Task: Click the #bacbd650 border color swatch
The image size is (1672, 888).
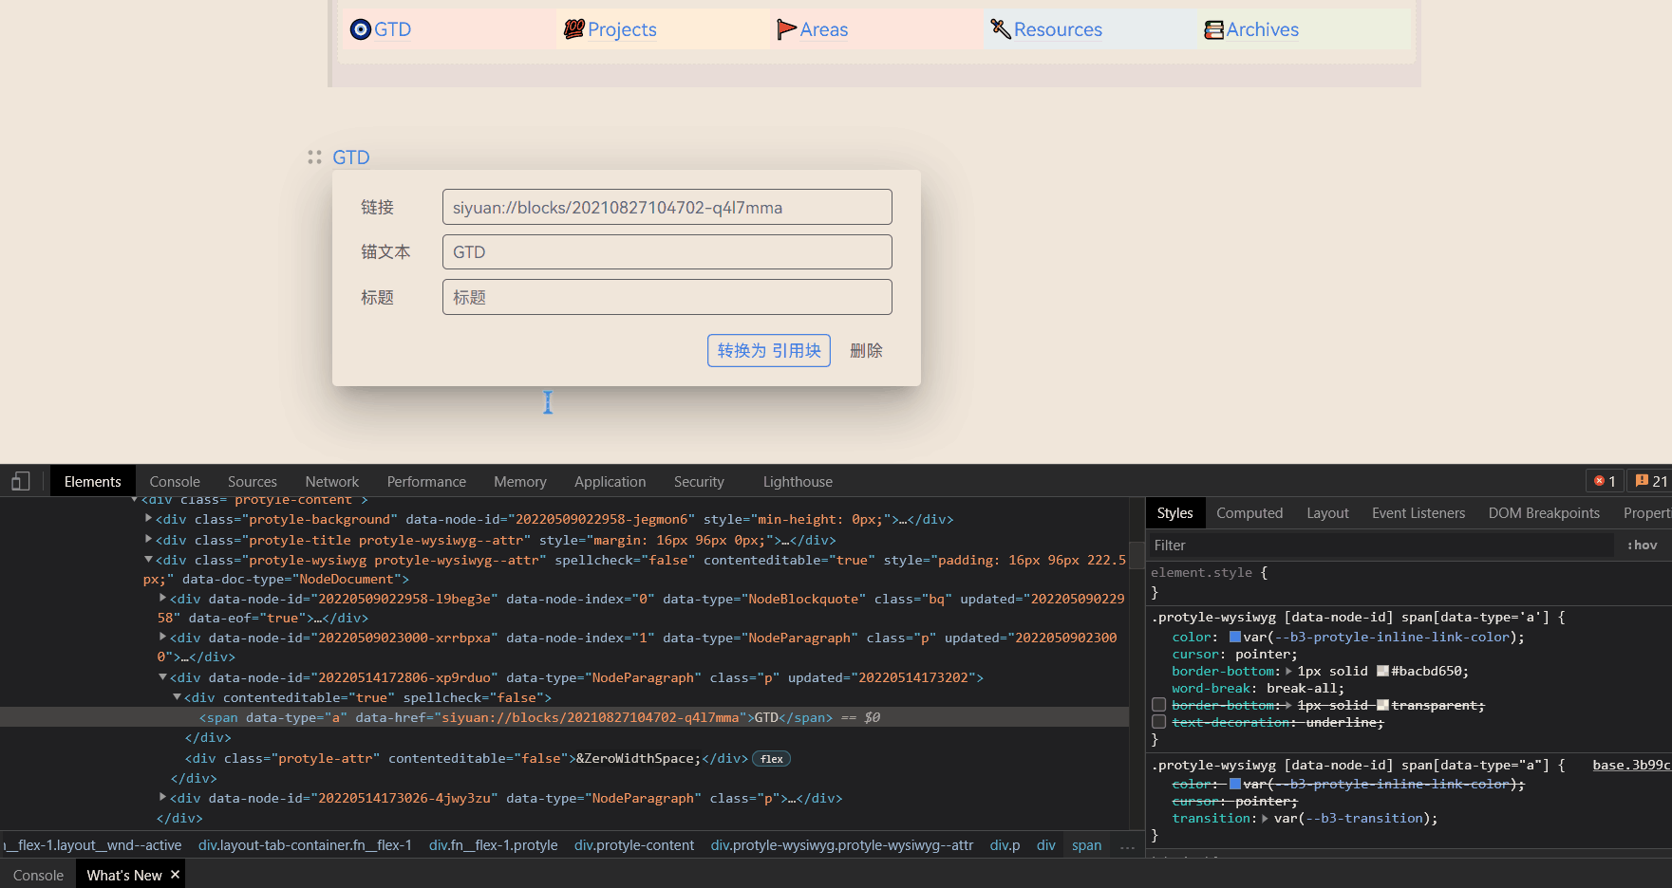Action: (x=1382, y=672)
